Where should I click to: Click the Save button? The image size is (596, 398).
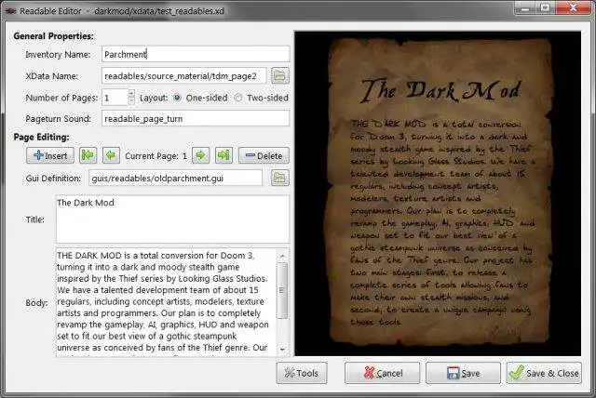click(x=464, y=373)
